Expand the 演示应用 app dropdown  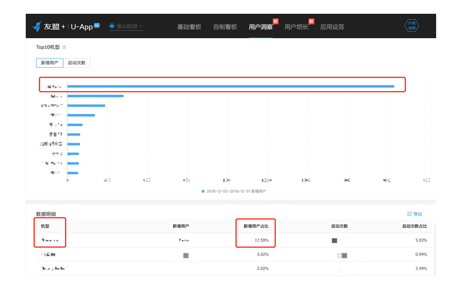126,27
